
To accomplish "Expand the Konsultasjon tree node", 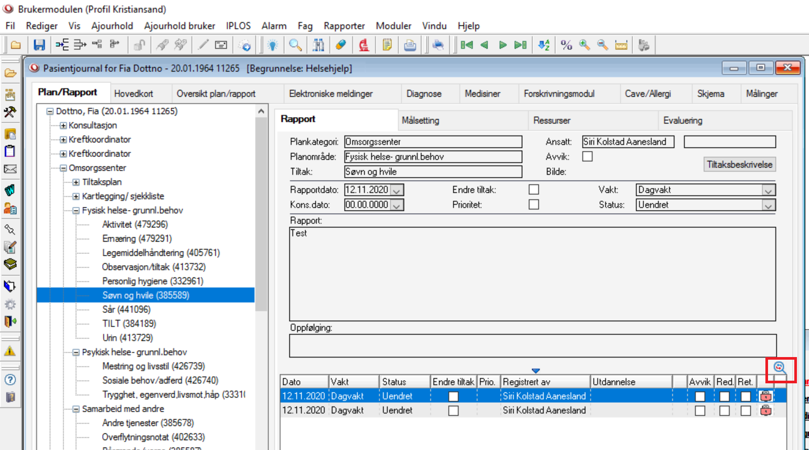I will (x=63, y=125).
